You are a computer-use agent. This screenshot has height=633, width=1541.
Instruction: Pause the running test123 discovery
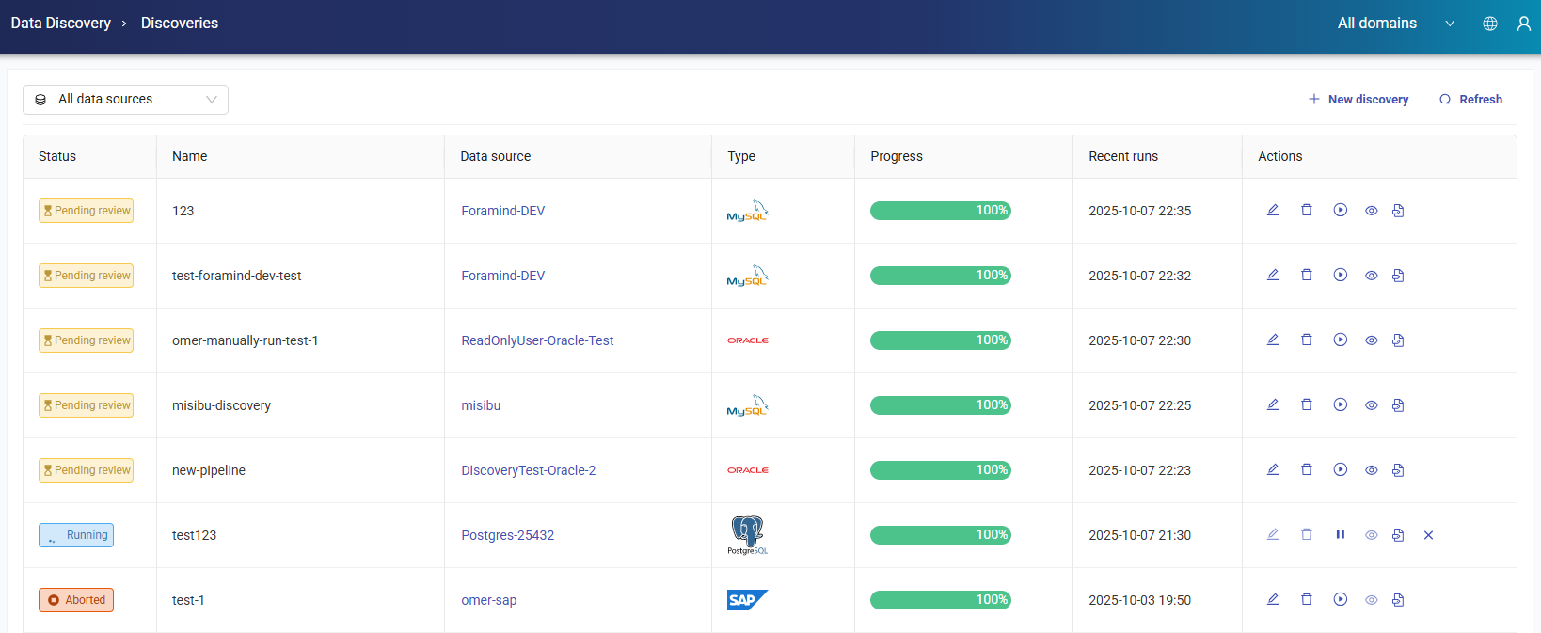(x=1340, y=535)
